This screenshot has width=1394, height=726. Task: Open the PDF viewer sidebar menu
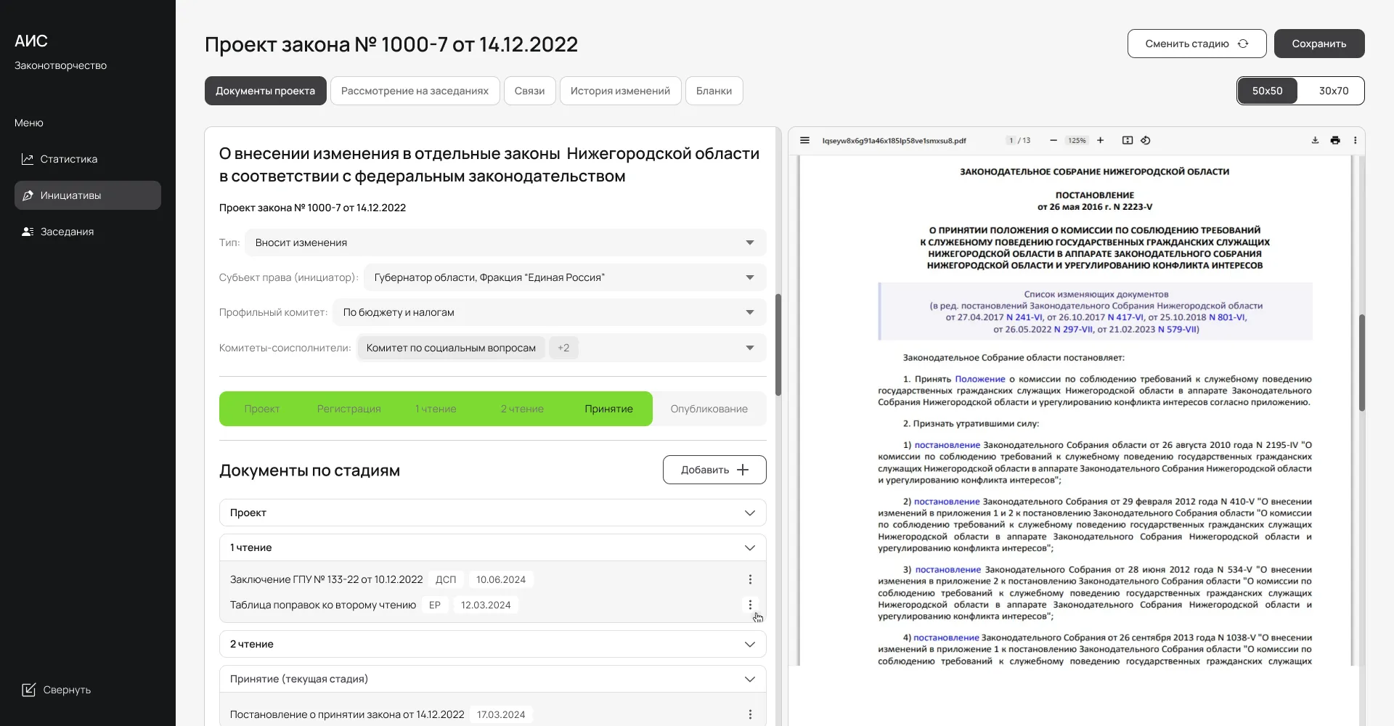coord(804,141)
